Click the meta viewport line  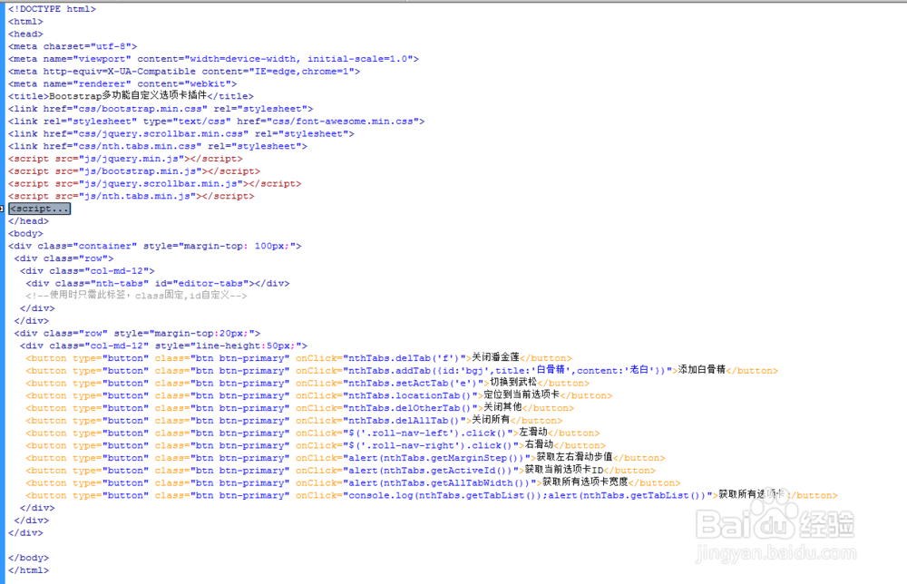click(x=213, y=59)
